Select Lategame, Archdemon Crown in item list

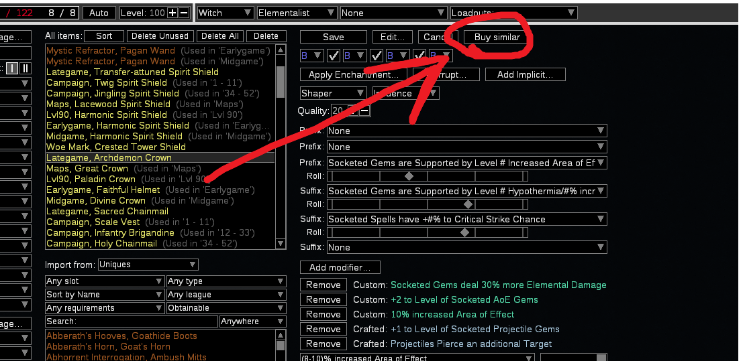pos(160,157)
